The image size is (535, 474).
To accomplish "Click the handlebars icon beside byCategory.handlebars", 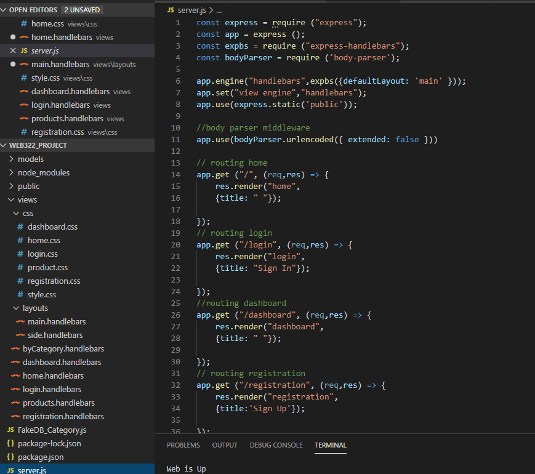I will pyautogui.click(x=15, y=348).
